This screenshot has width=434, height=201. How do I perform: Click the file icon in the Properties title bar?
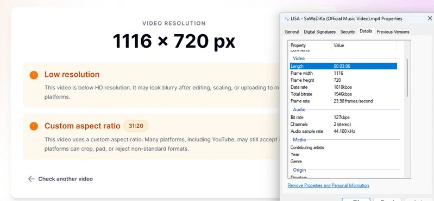point(286,19)
